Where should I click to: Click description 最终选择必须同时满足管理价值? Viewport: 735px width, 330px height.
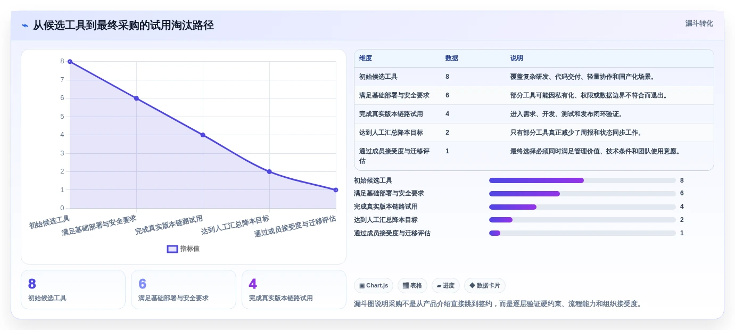[597, 151]
